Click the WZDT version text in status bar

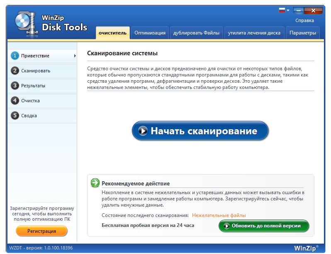[x=41, y=248]
